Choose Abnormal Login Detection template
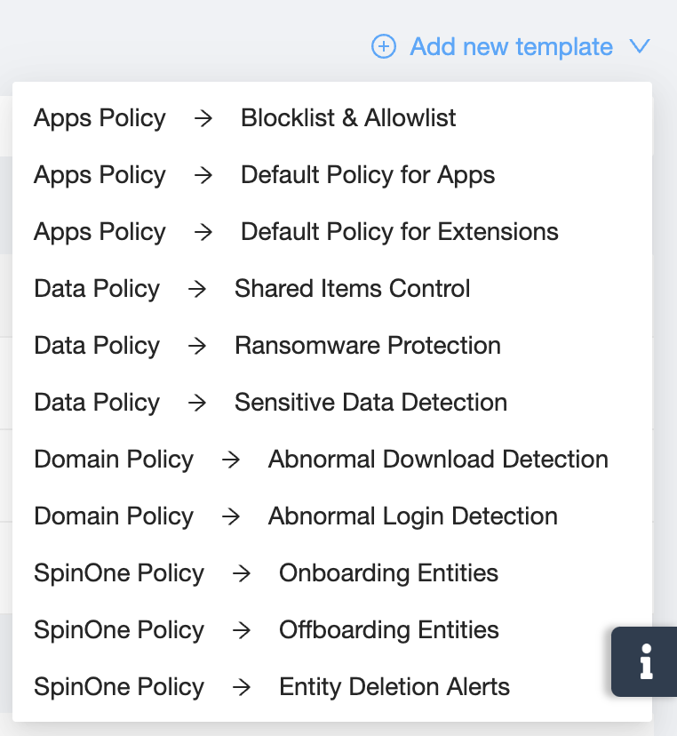 tap(412, 516)
